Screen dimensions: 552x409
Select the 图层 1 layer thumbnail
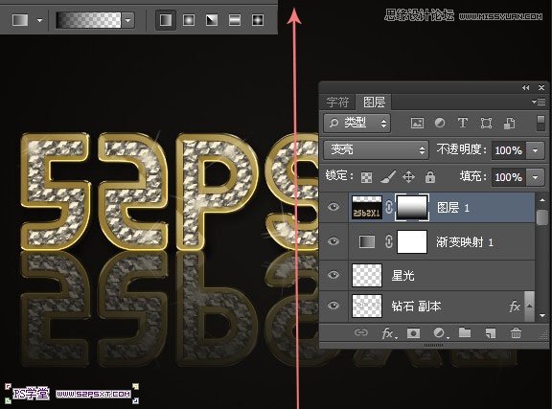pos(367,207)
